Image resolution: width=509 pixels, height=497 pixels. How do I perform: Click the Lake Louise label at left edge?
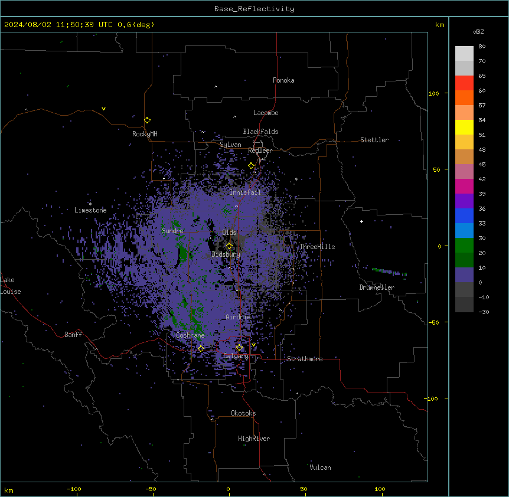(x=11, y=286)
